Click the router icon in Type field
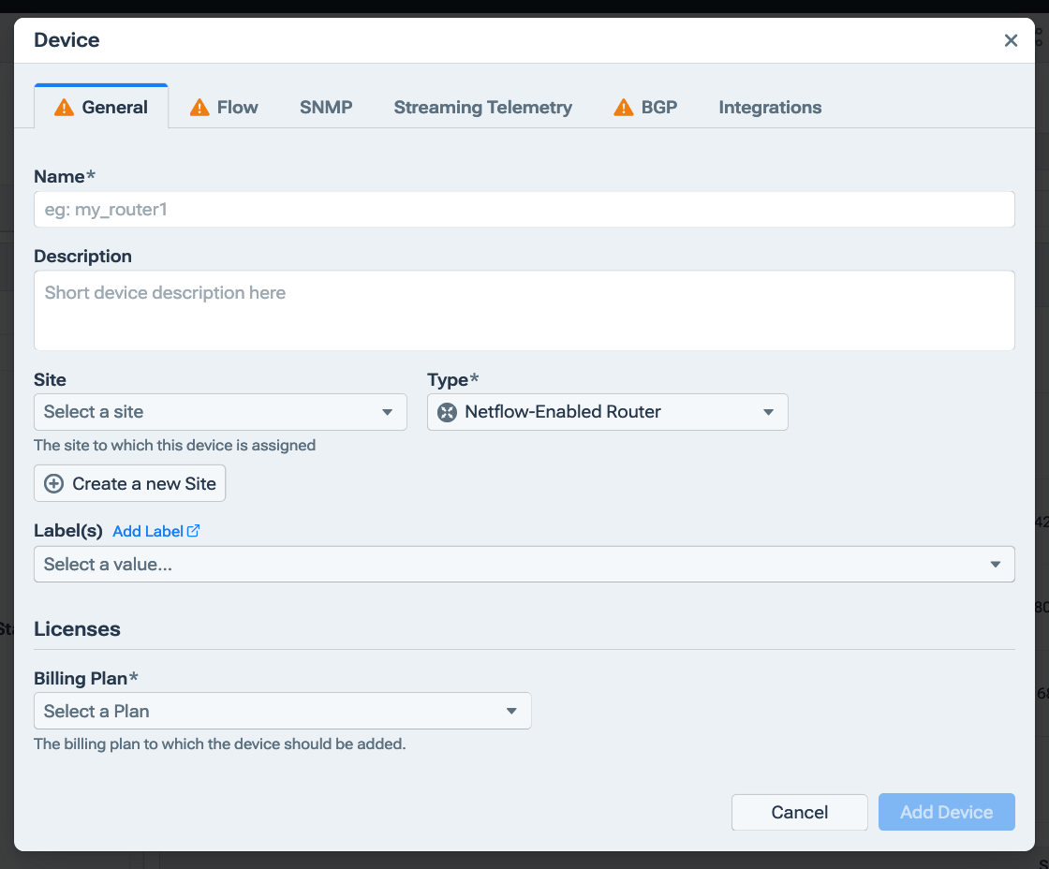The width and height of the screenshot is (1049, 869). [x=447, y=412]
